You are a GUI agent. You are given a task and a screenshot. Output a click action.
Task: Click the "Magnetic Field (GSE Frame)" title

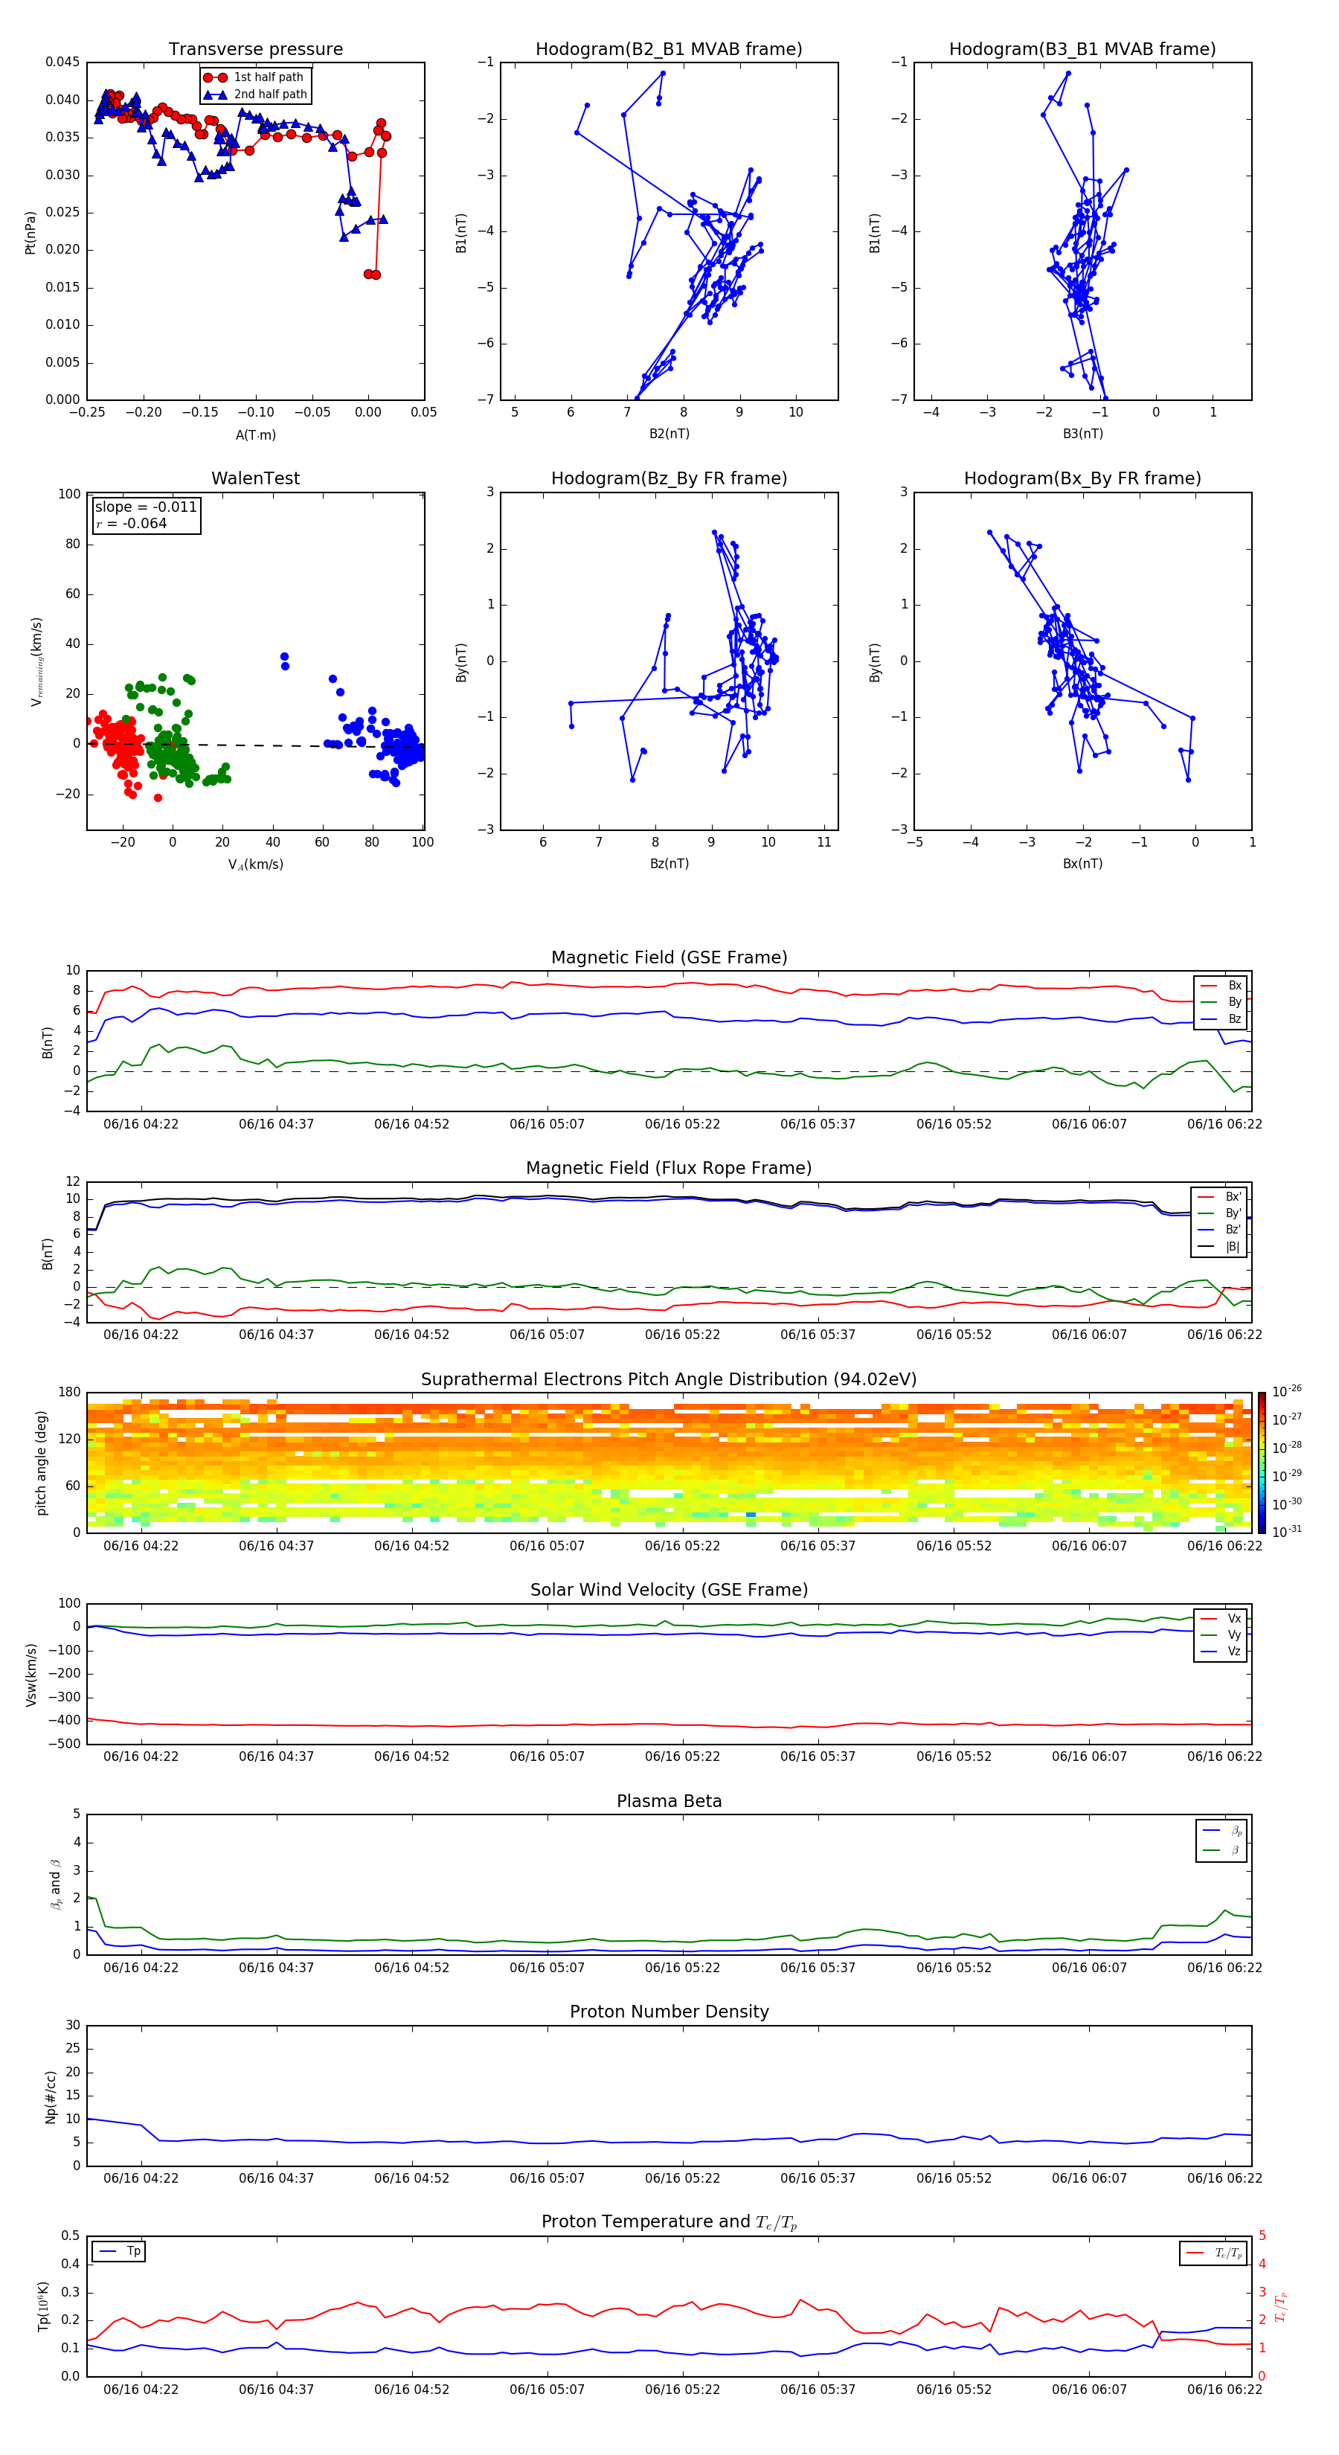click(x=669, y=957)
